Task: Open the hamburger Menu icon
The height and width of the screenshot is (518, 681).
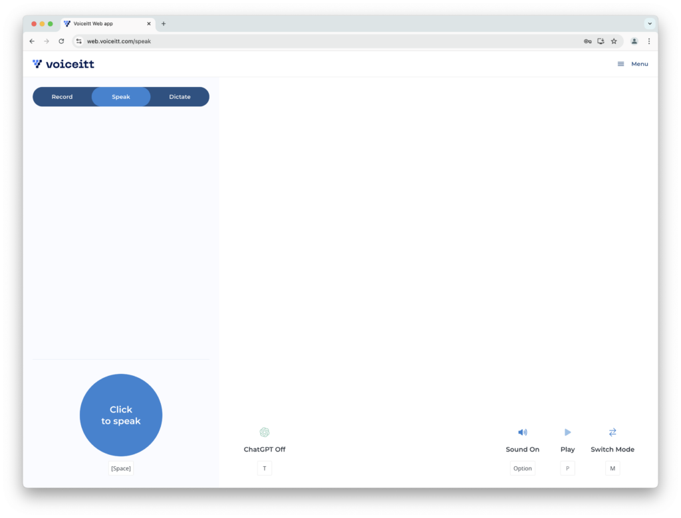Action: [620, 64]
